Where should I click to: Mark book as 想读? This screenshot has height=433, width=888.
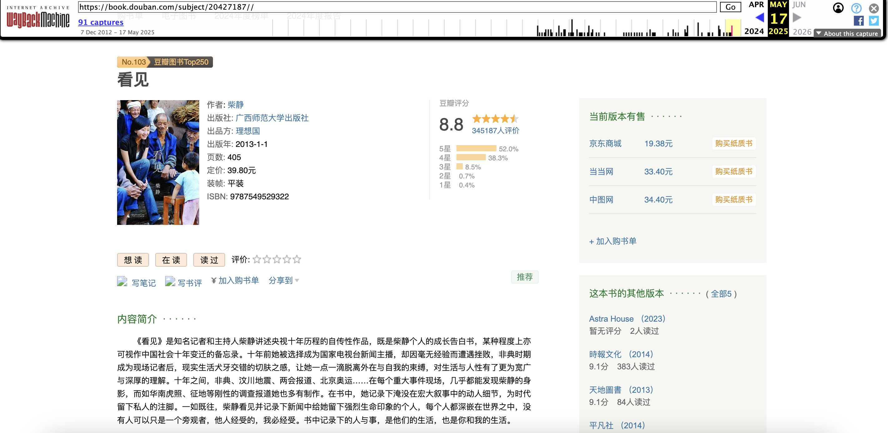pyautogui.click(x=133, y=260)
